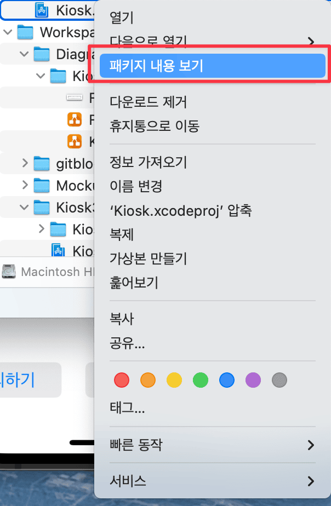The image size is (331, 506).
Task: Apply the red tag color
Action: [x=122, y=380]
